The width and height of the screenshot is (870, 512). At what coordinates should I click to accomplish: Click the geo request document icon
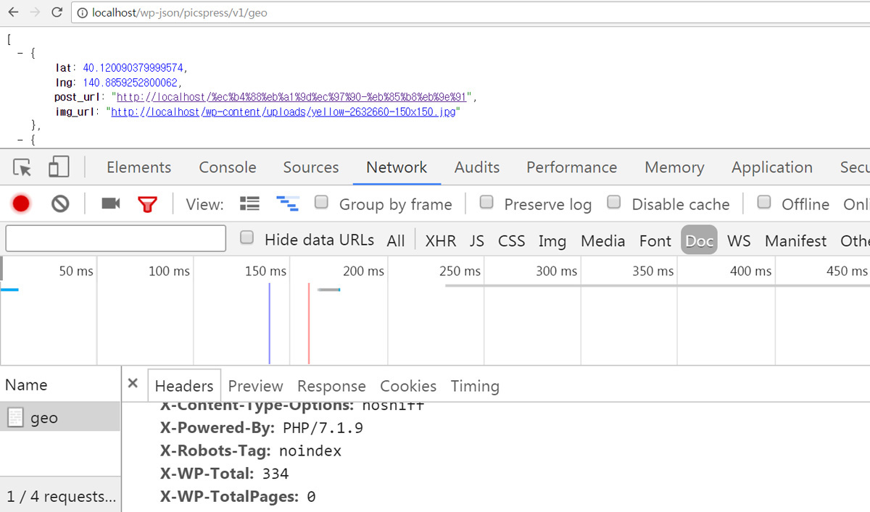(15, 418)
